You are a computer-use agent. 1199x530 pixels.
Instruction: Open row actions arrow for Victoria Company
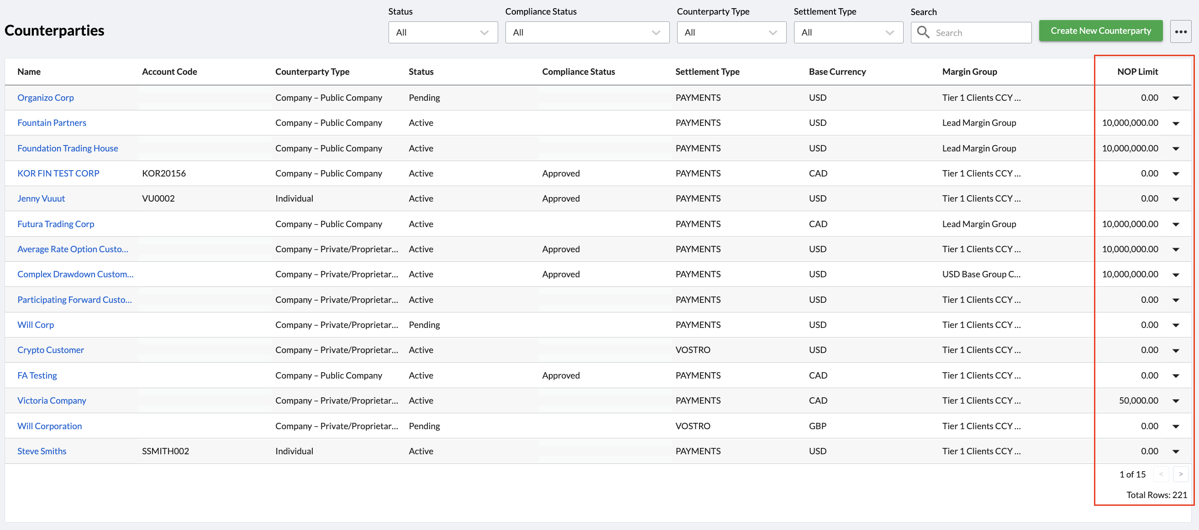pyautogui.click(x=1176, y=401)
